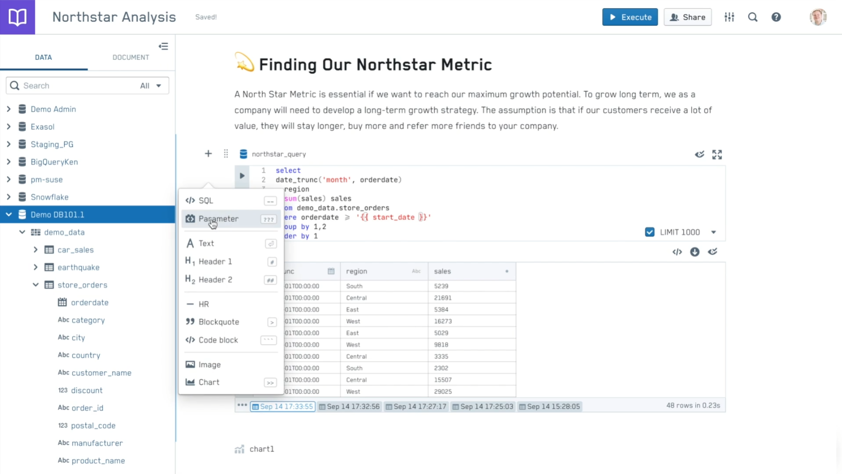Choose Blockquote from the insert menu

231,322
